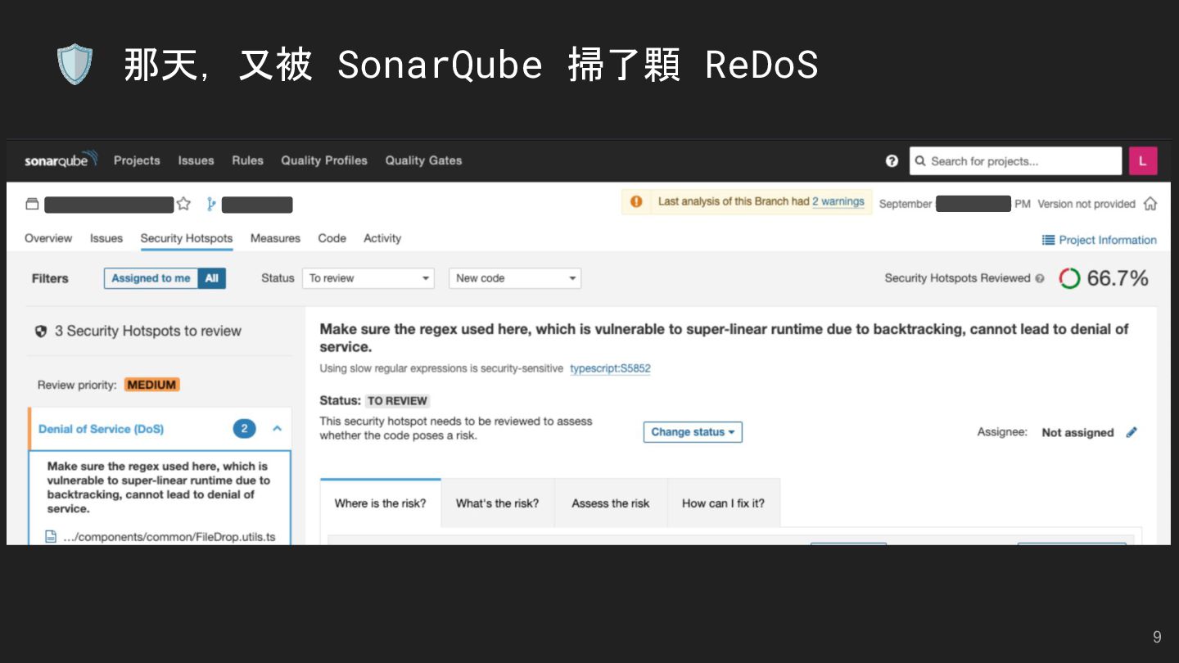1179x663 pixels.
Task: Click Version not provided text
Action: pos(1086,204)
